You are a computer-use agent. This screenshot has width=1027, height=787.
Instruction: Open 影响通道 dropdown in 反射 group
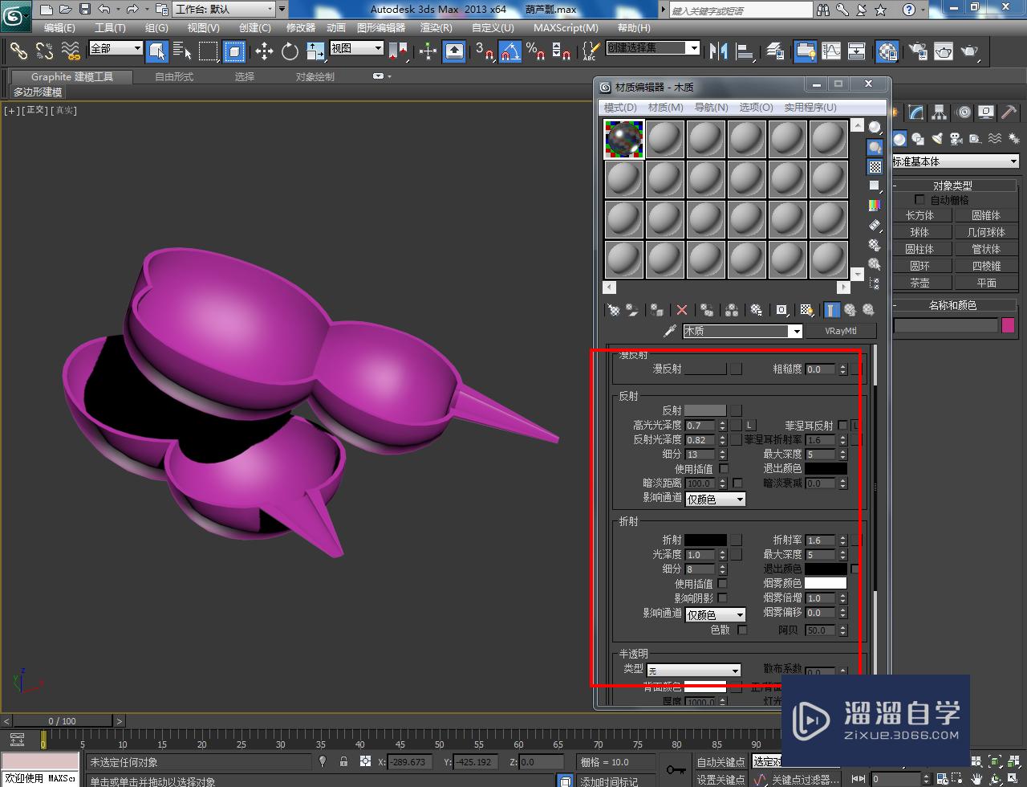[715, 499]
